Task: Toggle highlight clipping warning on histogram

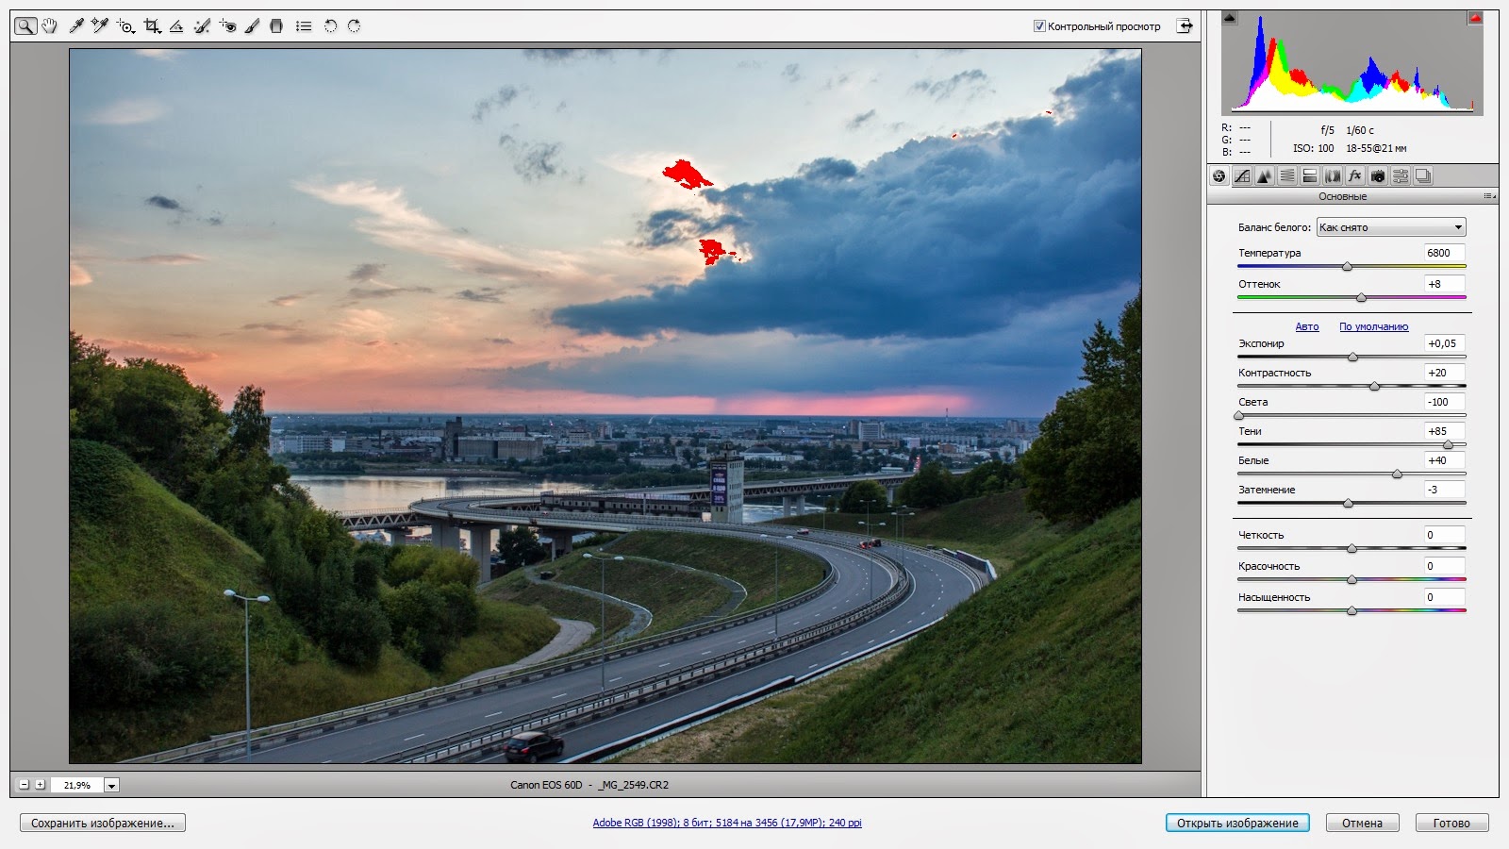Action: [x=1475, y=18]
